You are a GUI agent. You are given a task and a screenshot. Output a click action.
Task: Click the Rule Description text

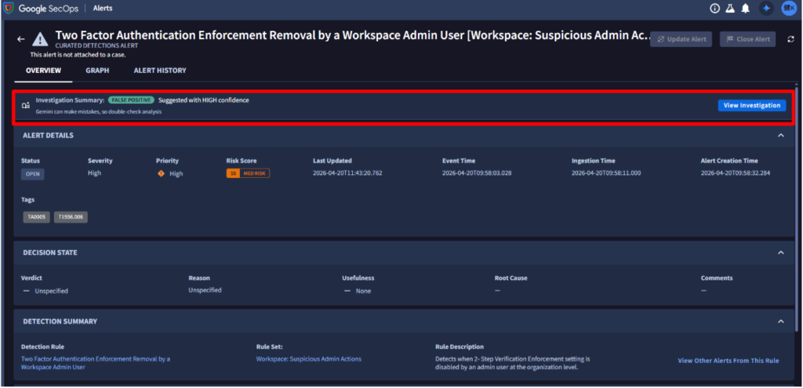pyautogui.click(x=513, y=363)
